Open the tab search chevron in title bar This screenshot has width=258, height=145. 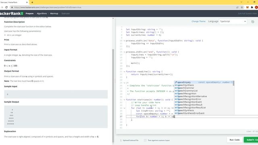click(x=241, y=2)
